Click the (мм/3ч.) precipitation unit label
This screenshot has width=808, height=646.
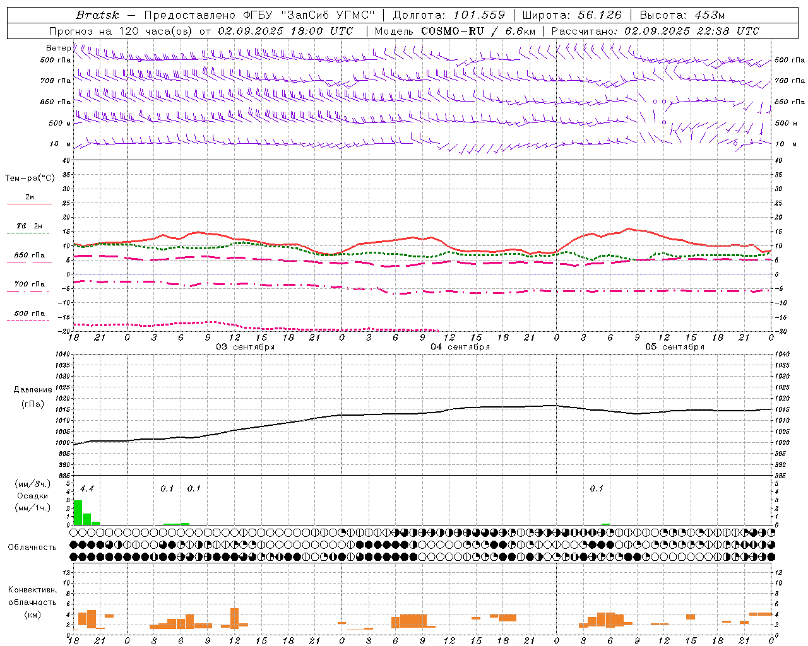pos(33,484)
